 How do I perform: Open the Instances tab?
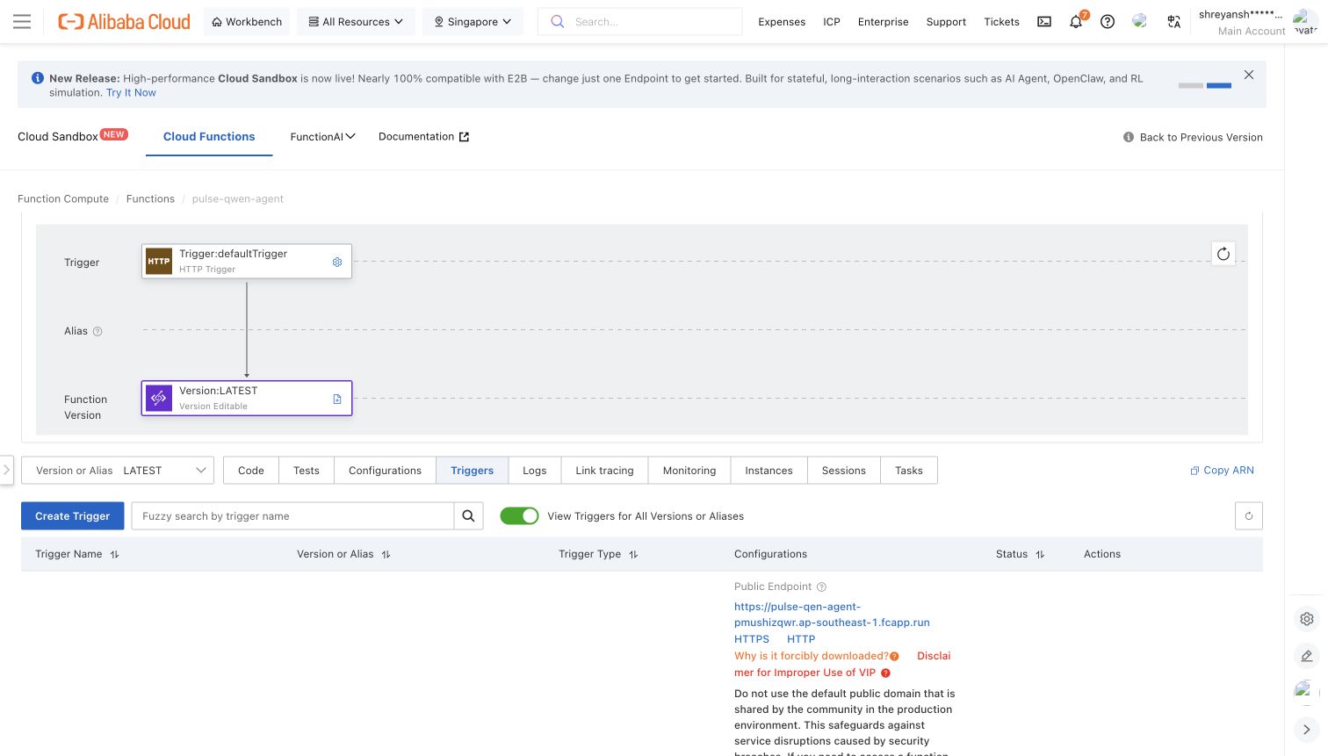(x=769, y=471)
